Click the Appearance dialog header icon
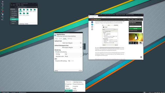Screen dimensions: 165x93 (55, 35)
